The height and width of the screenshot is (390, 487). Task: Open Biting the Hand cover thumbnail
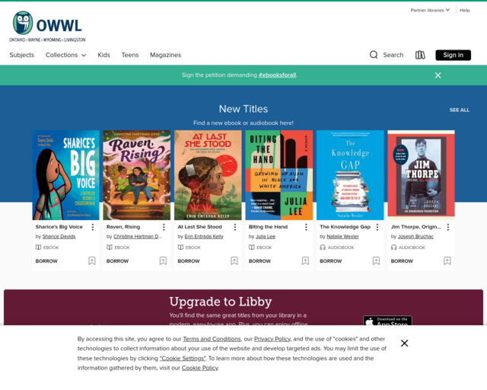pyautogui.click(x=279, y=175)
